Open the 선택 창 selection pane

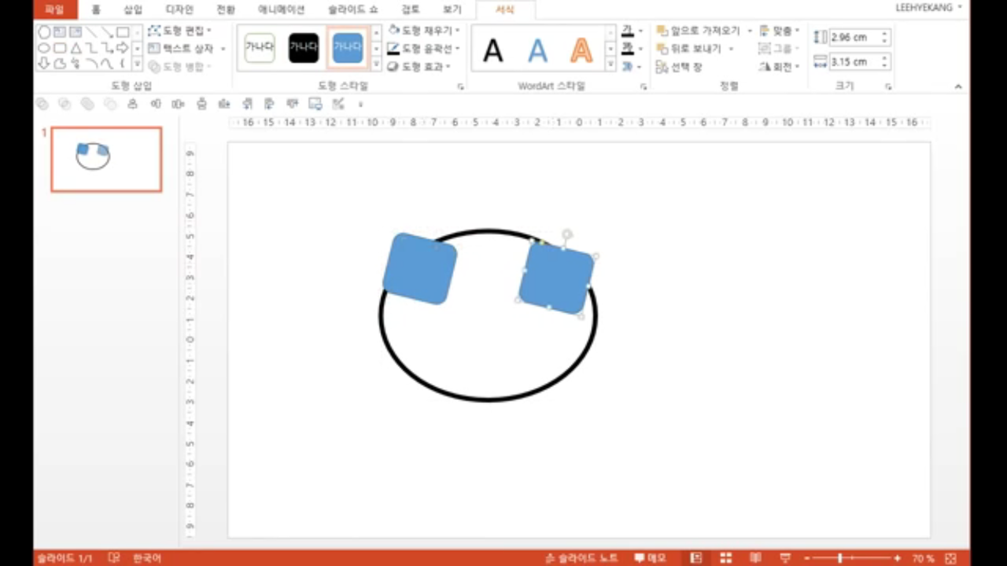click(x=680, y=67)
